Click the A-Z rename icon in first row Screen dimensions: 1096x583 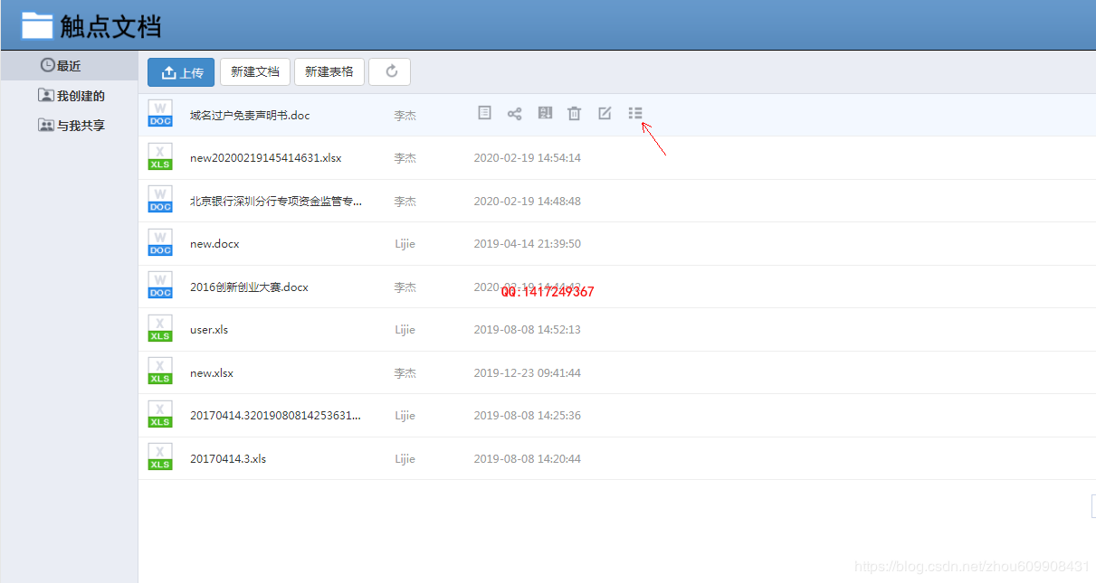[x=545, y=113]
